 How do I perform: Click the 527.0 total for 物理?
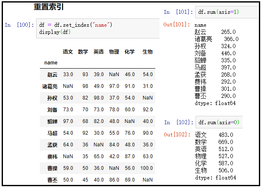point(226,156)
